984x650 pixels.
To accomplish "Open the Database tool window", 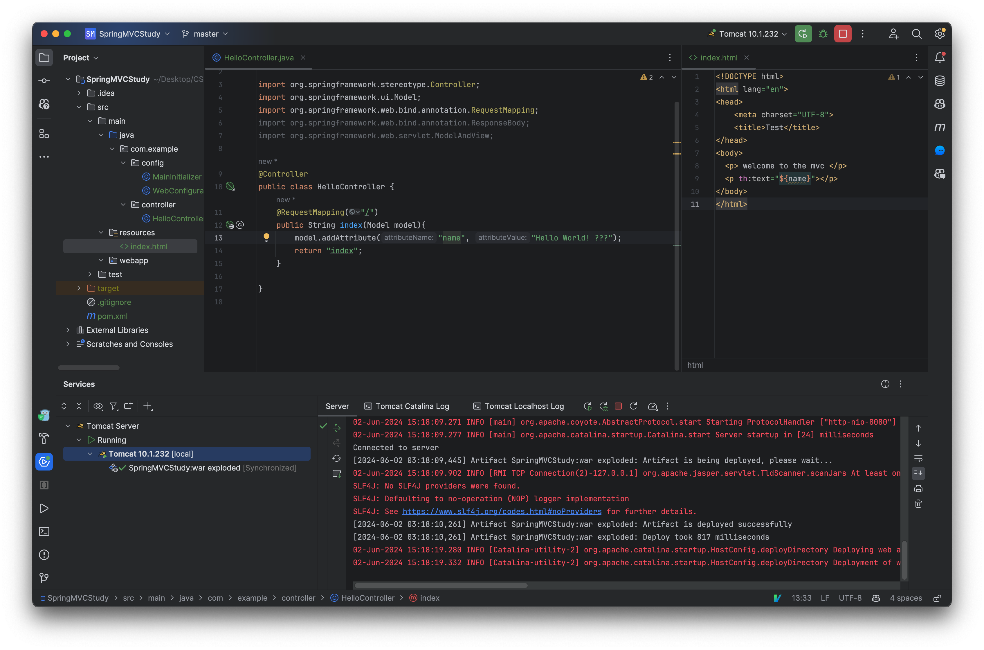I will (x=940, y=80).
